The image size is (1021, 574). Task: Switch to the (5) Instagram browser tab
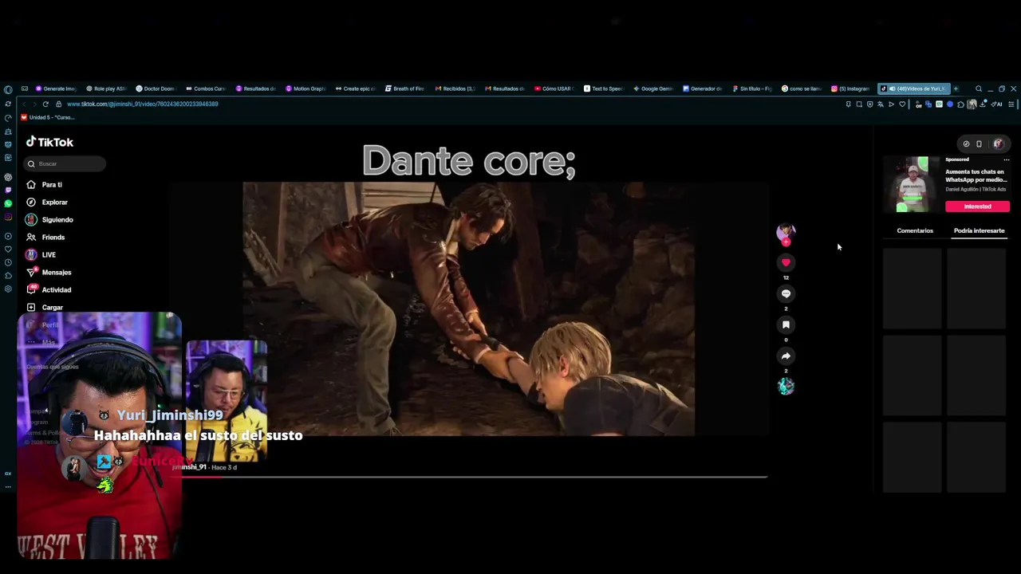point(851,88)
